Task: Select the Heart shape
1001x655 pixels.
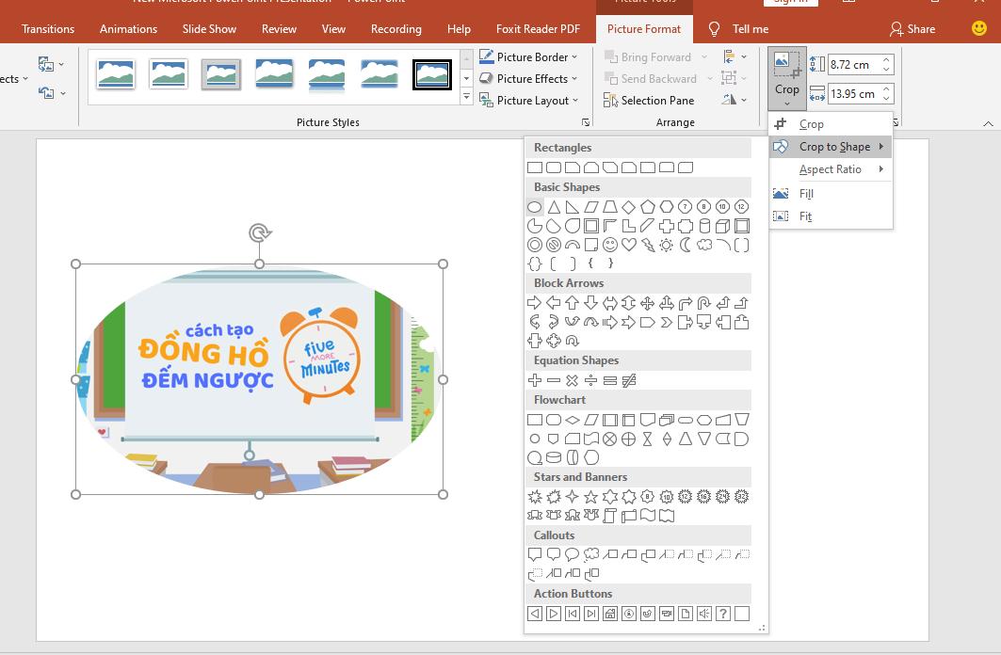Action: [x=629, y=246]
